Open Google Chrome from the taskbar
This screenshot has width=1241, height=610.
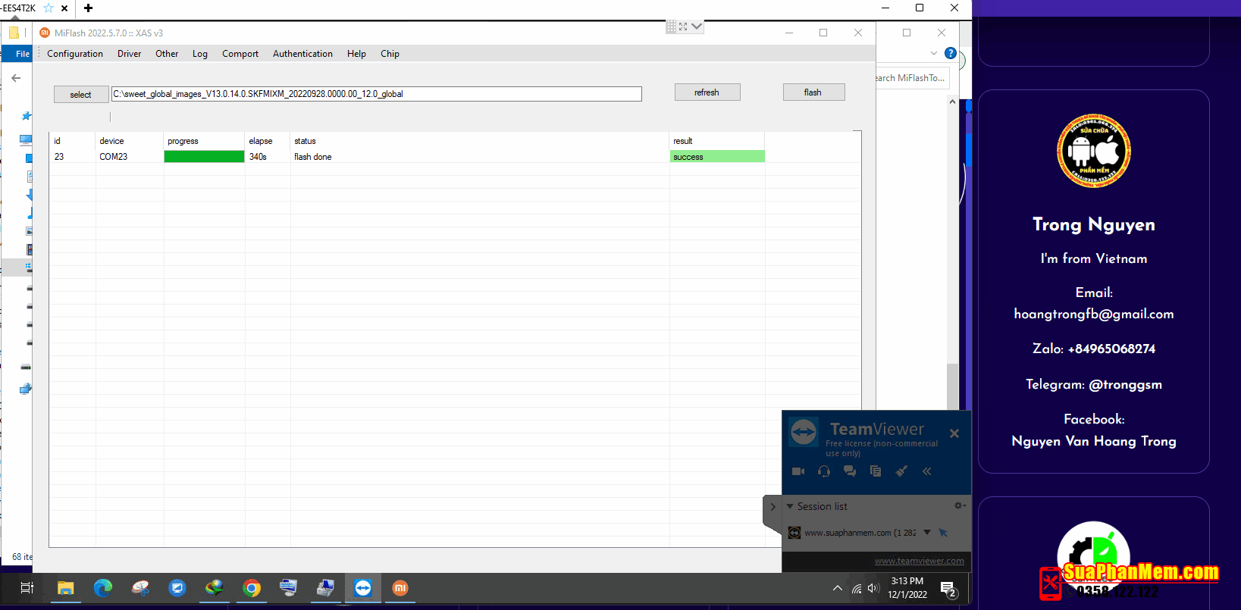[x=252, y=588]
